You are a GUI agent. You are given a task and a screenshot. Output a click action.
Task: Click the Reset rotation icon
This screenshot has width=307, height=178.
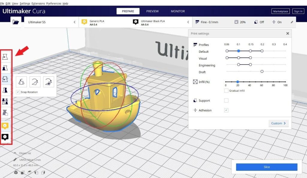pyautogui.click(x=21, y=82)
